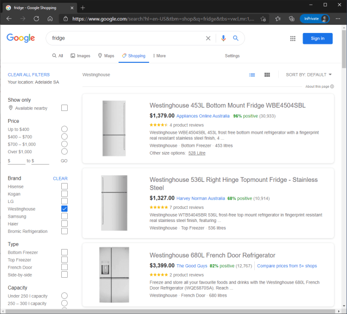The width and height of the screenshot is (347, 314).
Task: Visit The Good Guys store link
Action: pos(192,266)
